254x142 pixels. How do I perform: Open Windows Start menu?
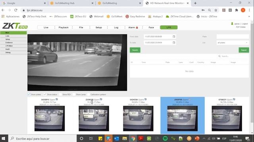4,138
